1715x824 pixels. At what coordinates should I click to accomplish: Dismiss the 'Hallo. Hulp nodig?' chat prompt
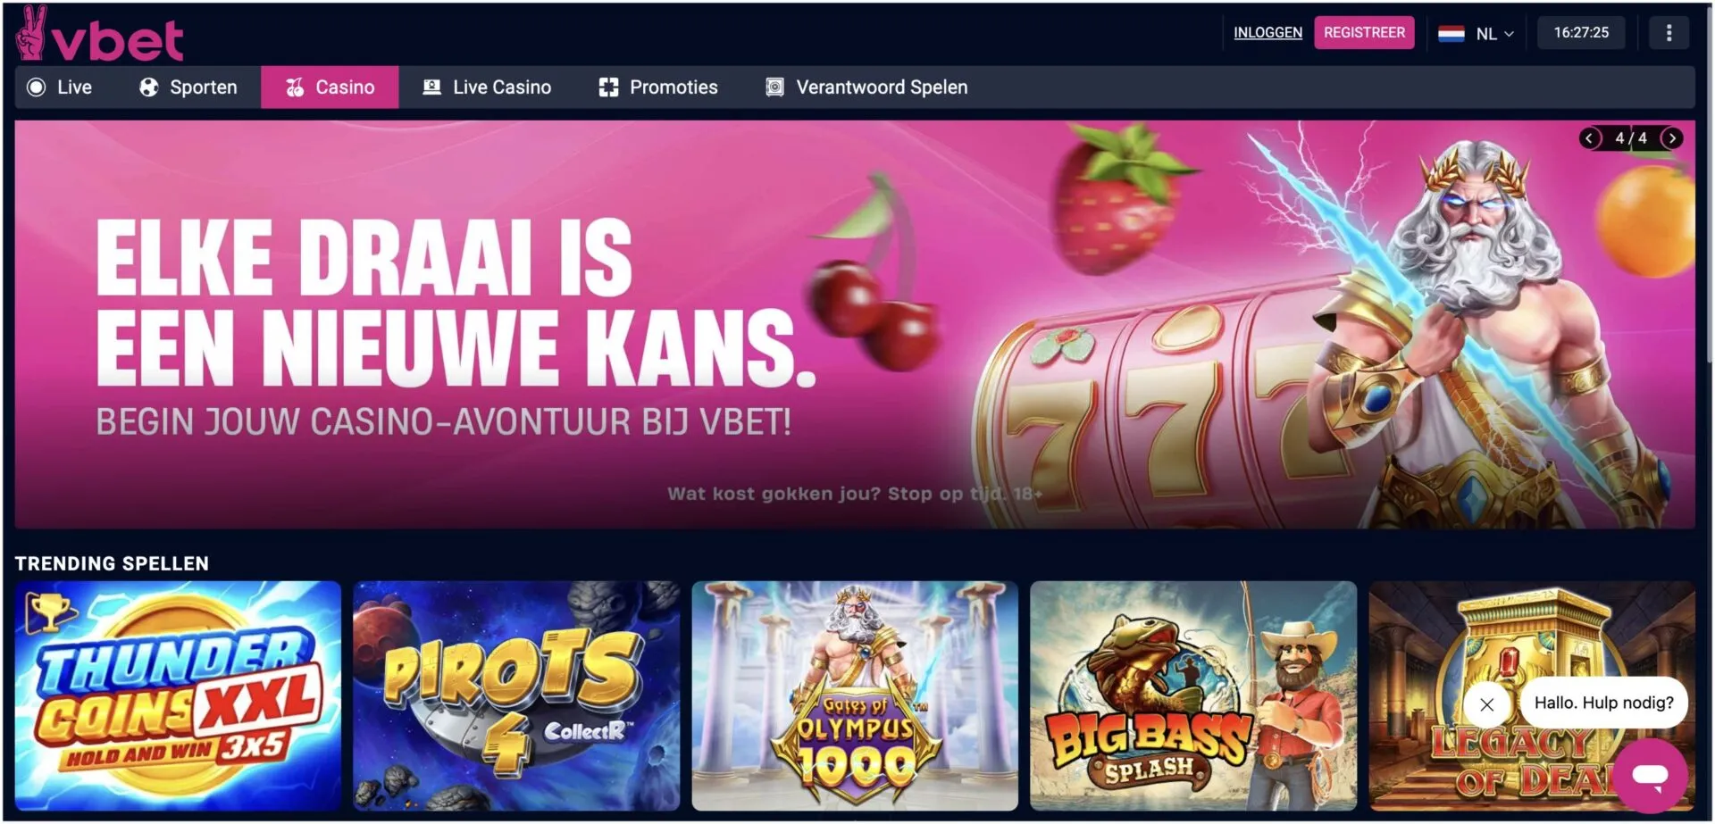1486,704
